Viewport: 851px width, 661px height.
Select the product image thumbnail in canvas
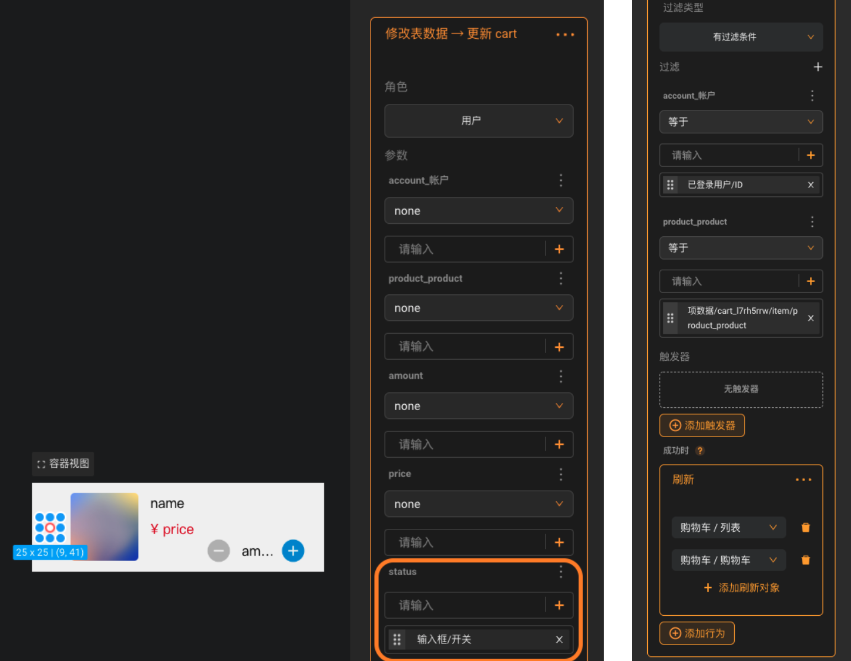(x=105, y=527)
